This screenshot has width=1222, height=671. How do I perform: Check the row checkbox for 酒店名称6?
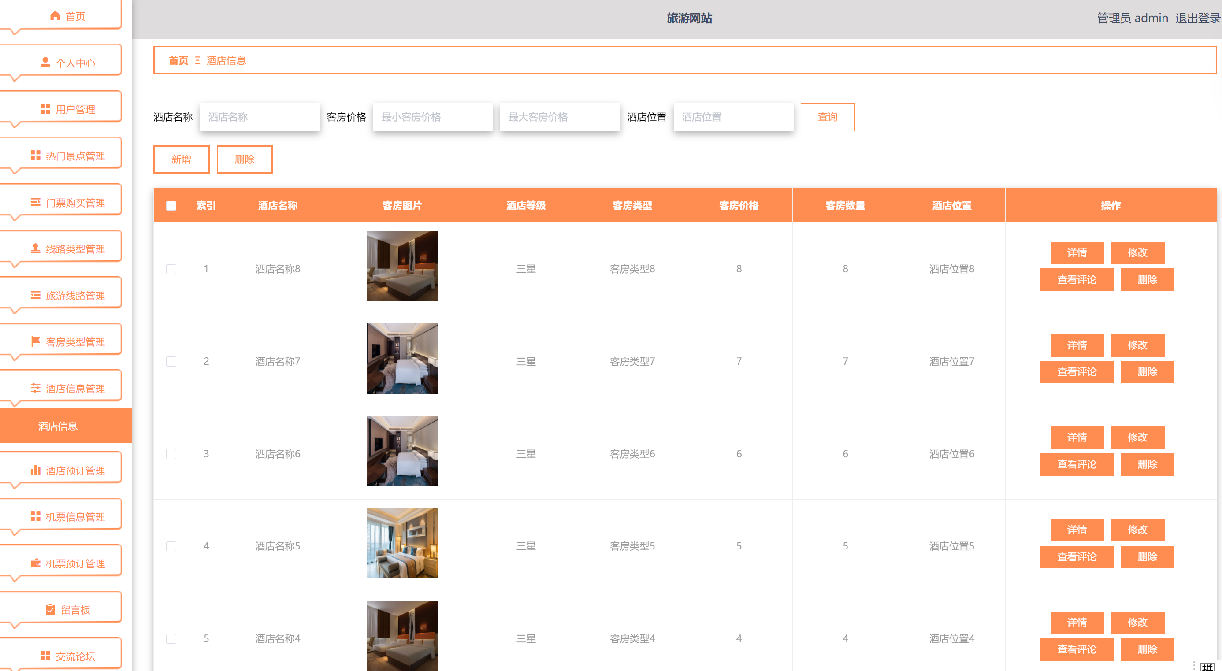point(171,454)
